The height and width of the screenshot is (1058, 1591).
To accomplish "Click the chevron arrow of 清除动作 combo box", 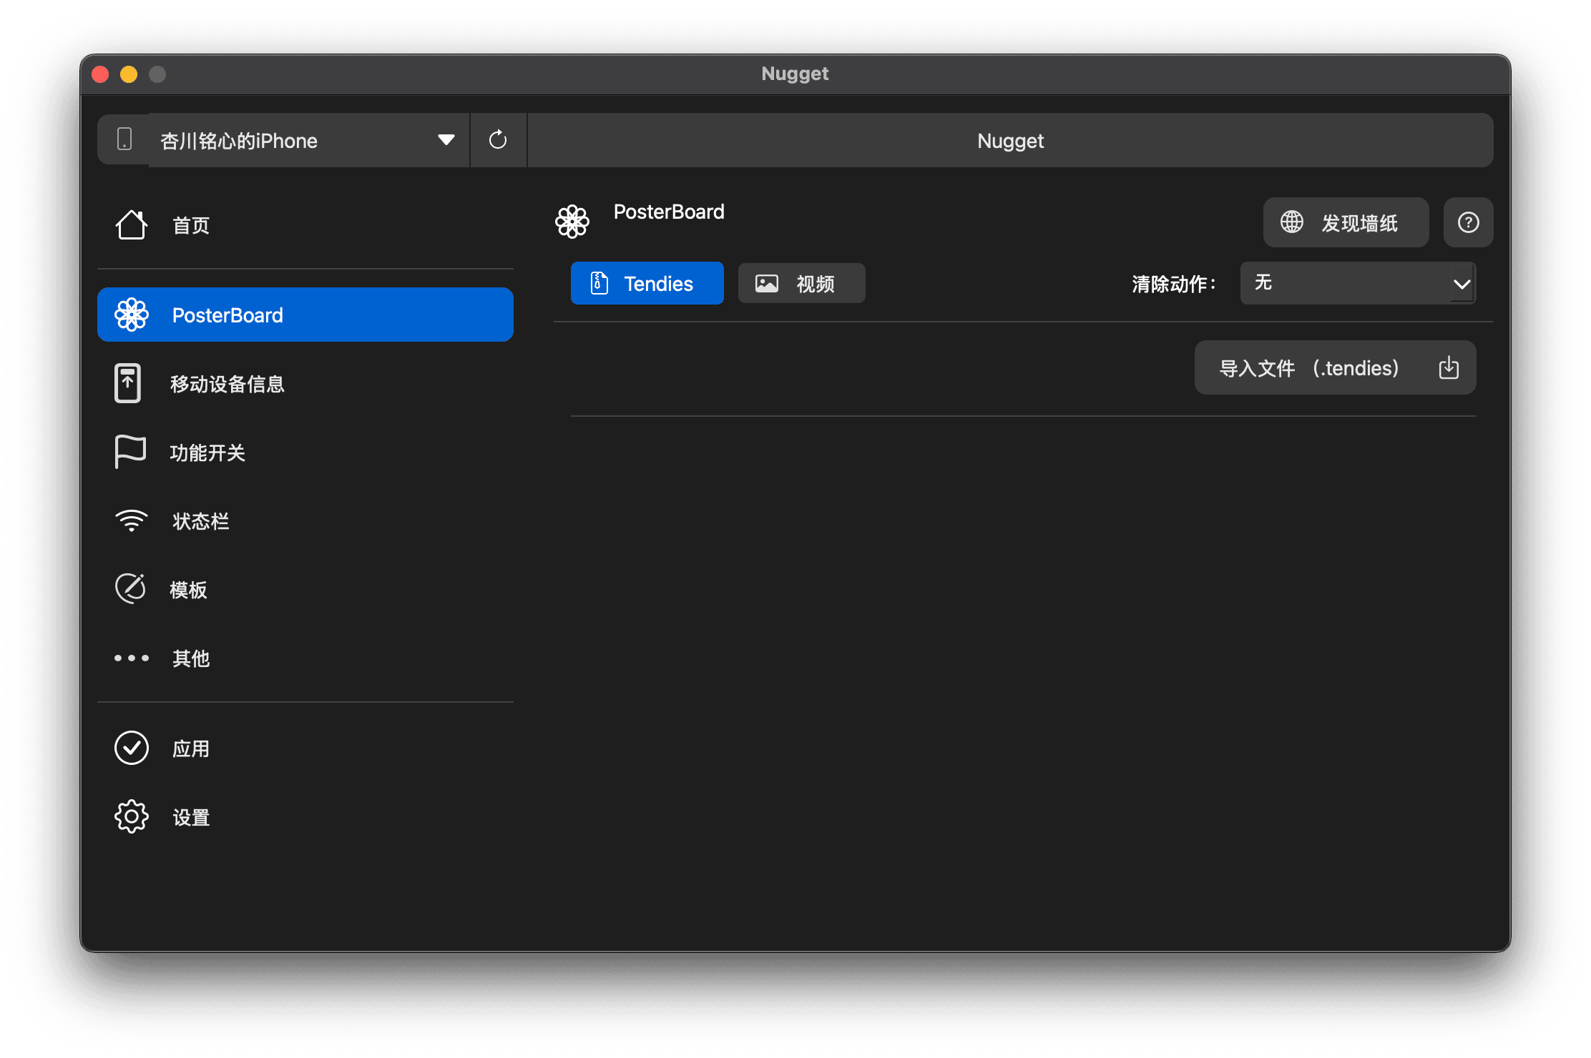I will 1462,284.
